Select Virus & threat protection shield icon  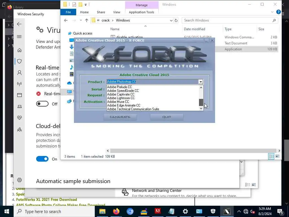19,61
